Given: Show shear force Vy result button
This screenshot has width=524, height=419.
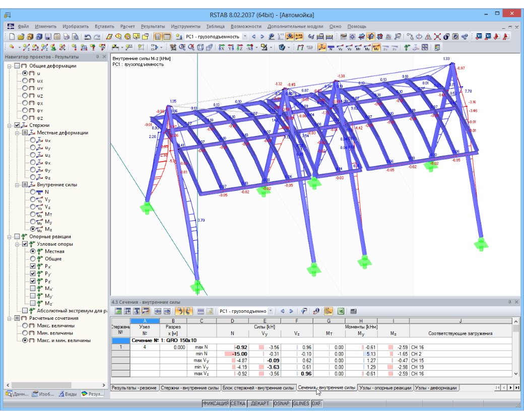Looking at the screenshot, I should [340, 47].
